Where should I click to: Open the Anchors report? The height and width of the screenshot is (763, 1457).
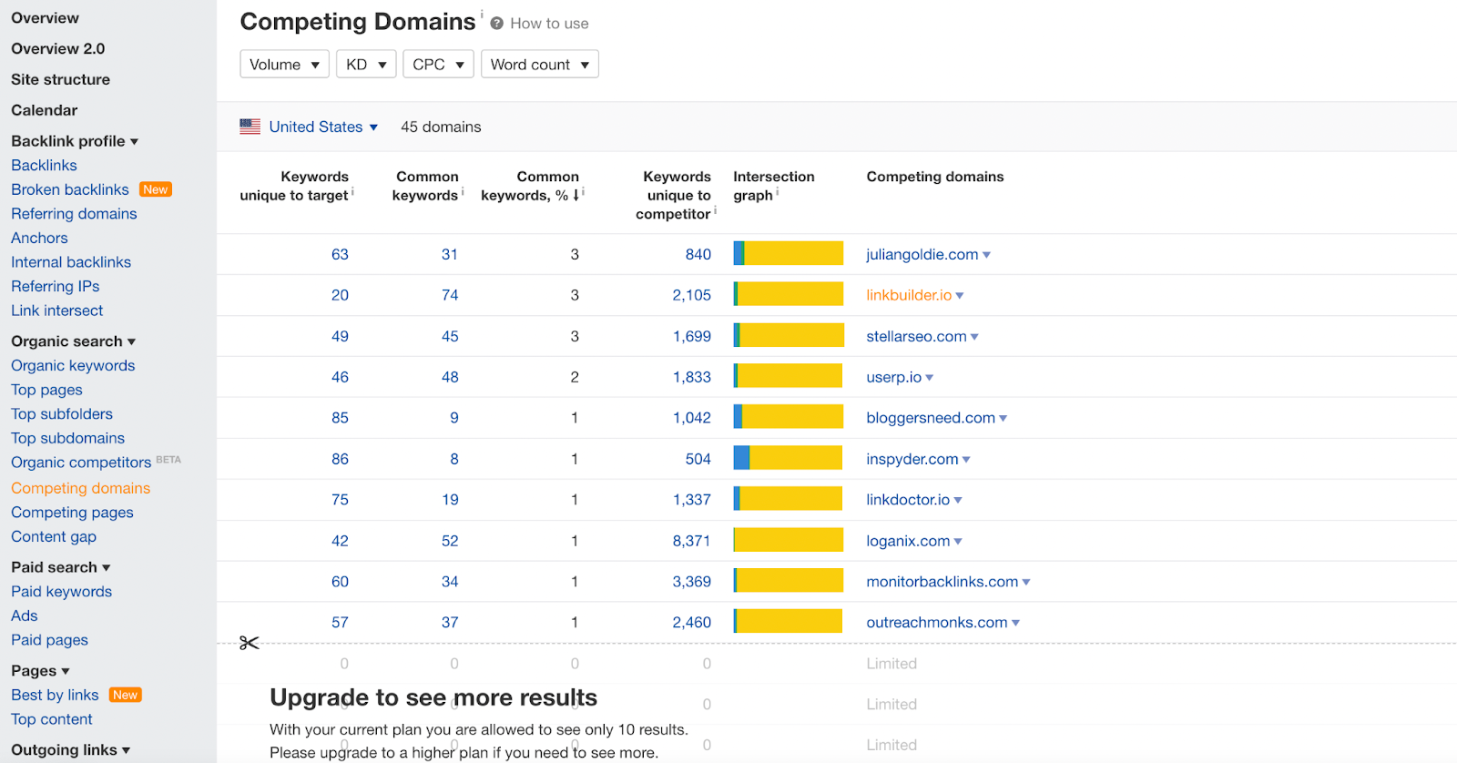click(39, 239)
